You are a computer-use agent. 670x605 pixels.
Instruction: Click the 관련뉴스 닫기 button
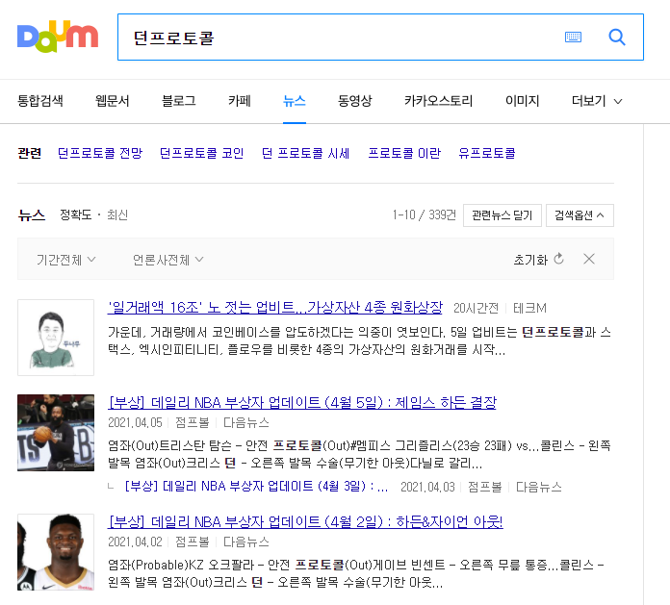point(502,215)
